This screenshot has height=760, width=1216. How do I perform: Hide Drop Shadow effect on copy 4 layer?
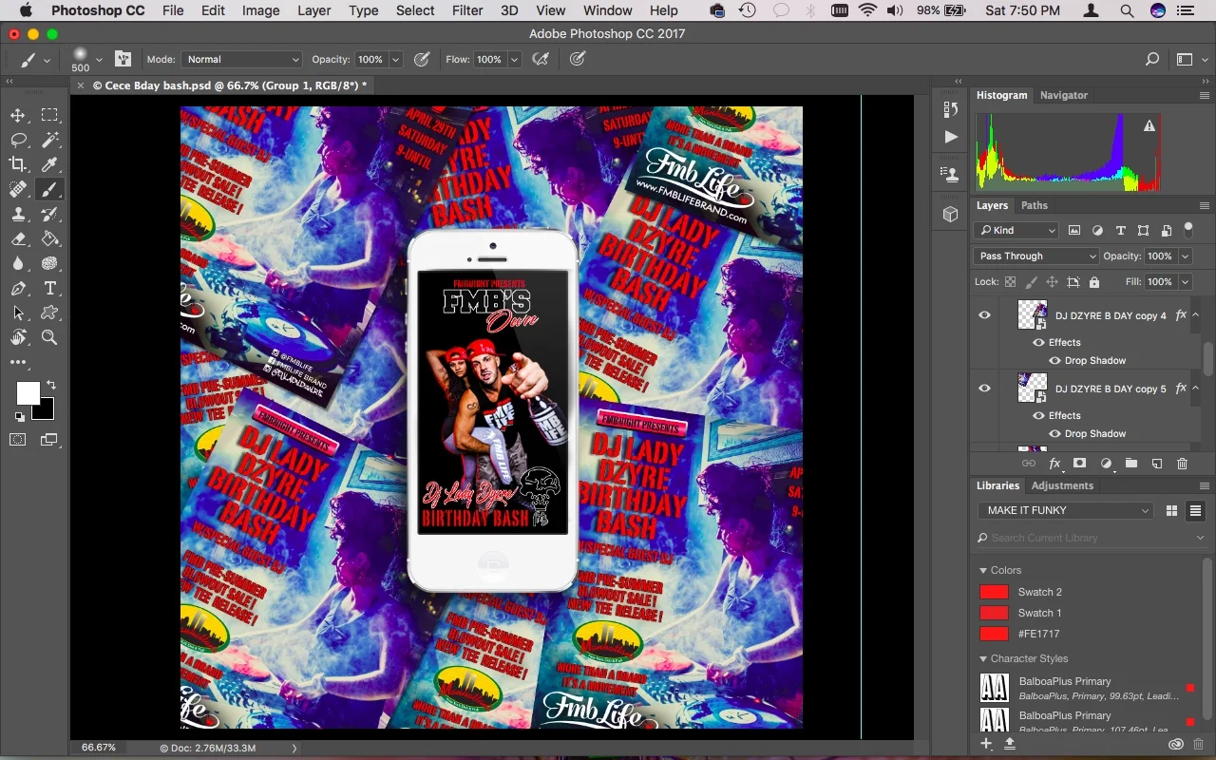1054,361
